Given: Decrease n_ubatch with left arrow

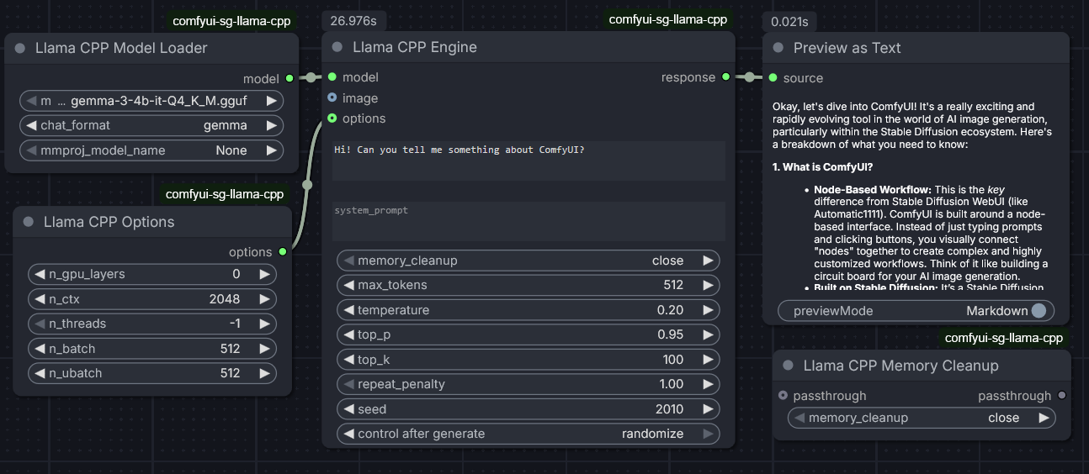Looking at the screenshot, I should coord(40,372).
